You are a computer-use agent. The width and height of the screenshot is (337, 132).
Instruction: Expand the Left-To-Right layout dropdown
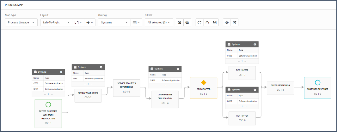56,22
